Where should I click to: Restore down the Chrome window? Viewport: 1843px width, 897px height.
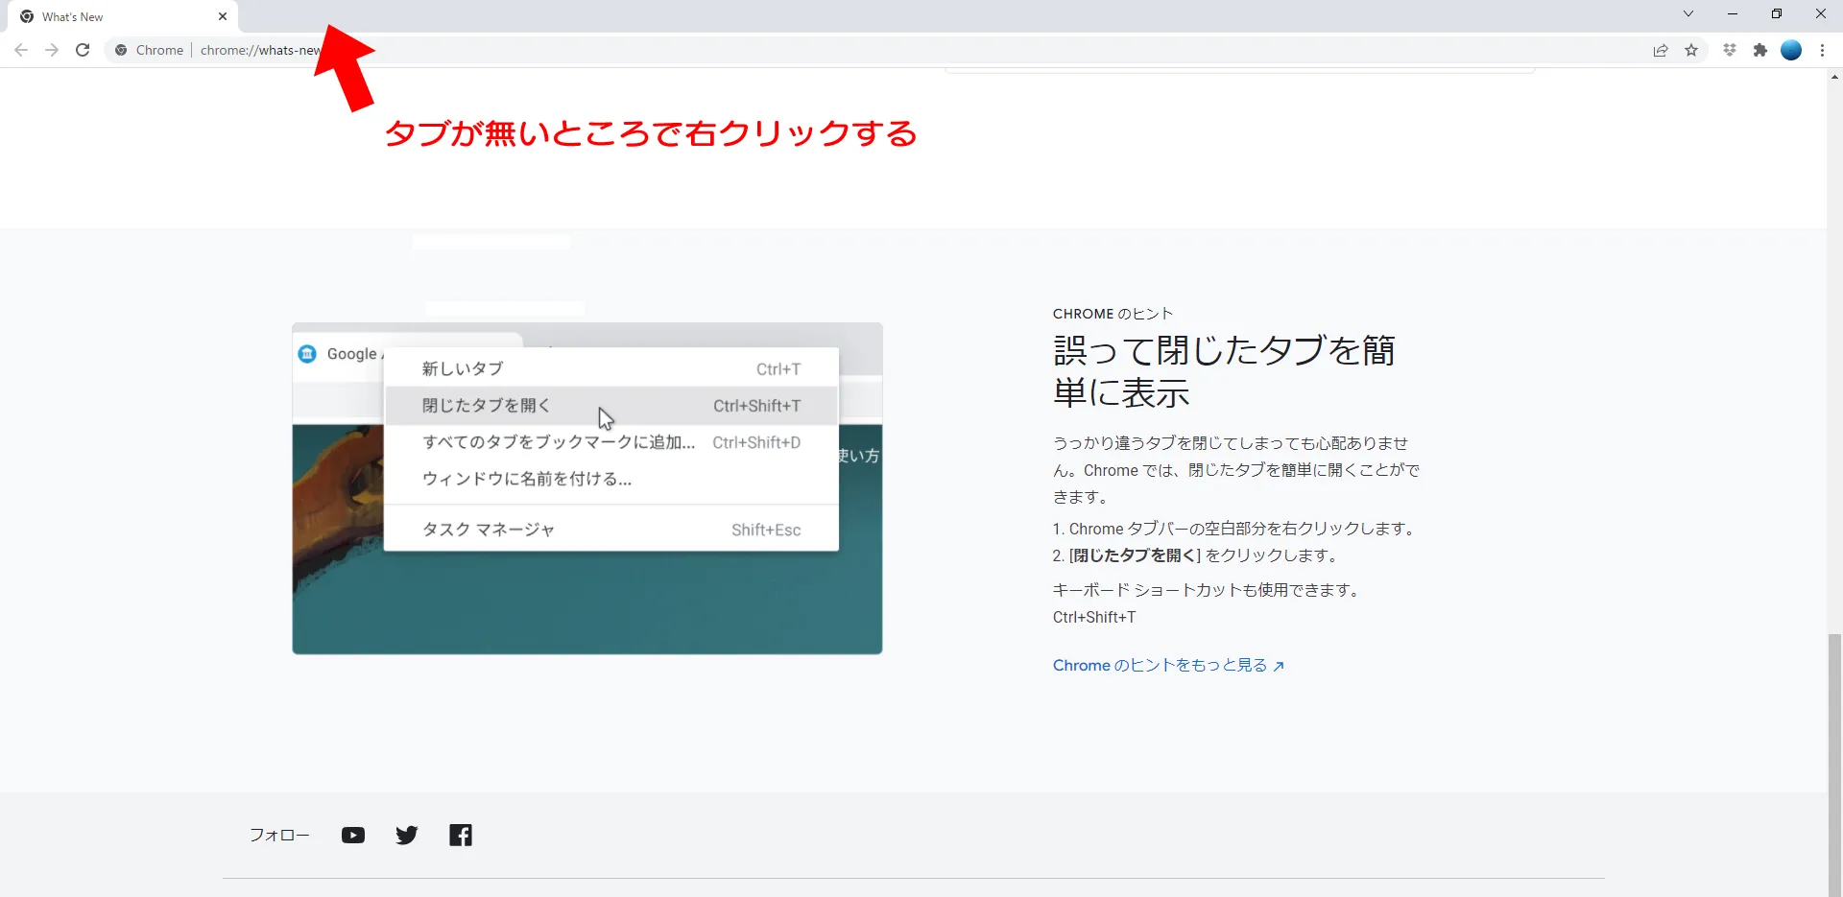pyautogui.click(x=1777, y=13)
